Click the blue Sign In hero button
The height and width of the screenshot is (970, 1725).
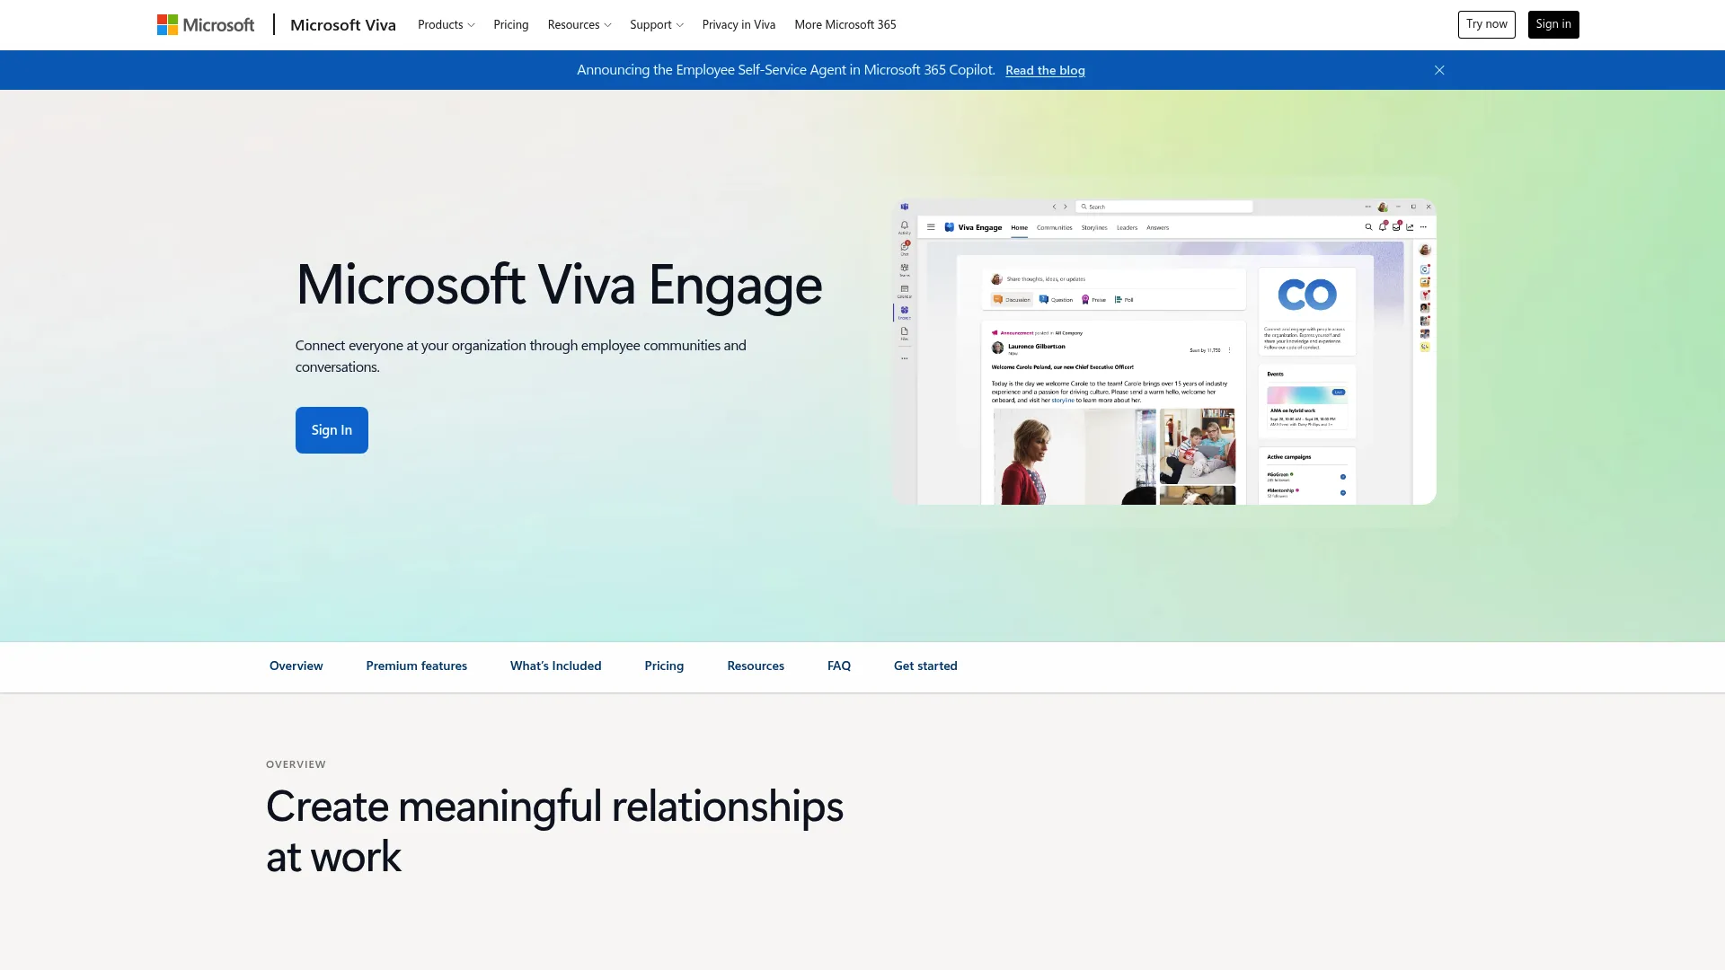click(x=332, y=430)
